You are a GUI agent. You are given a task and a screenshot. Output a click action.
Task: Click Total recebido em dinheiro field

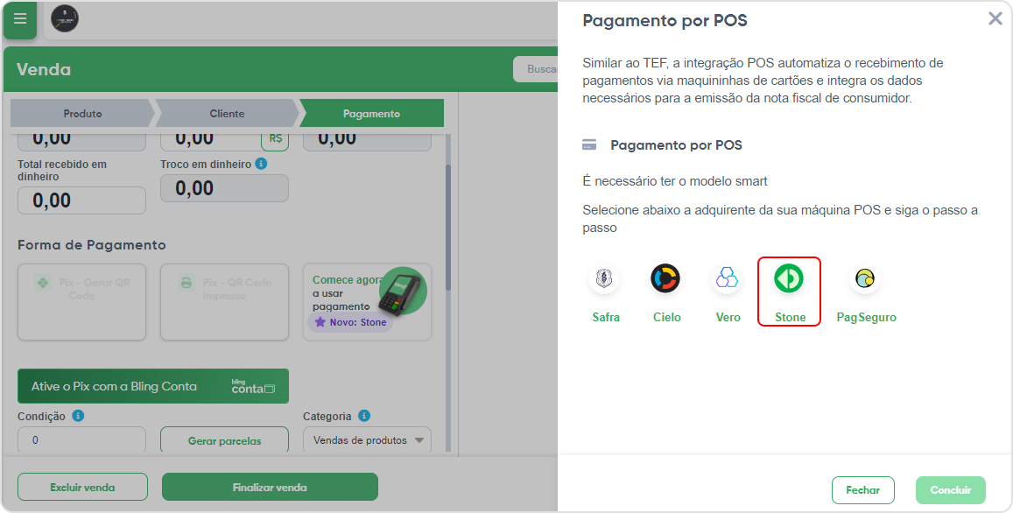(82, 200)
